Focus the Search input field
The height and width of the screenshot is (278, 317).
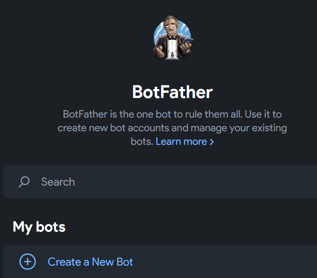click(x=160, y=182)
